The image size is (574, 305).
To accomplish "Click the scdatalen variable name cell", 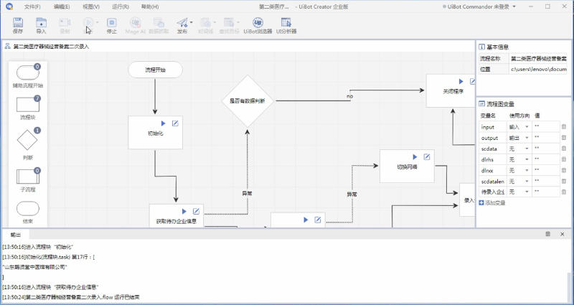I will point(493,182).
